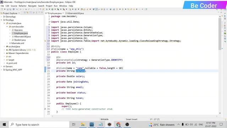227x128 pixels.
Task: Open the Navigate menu
Action: pos(32,6)
